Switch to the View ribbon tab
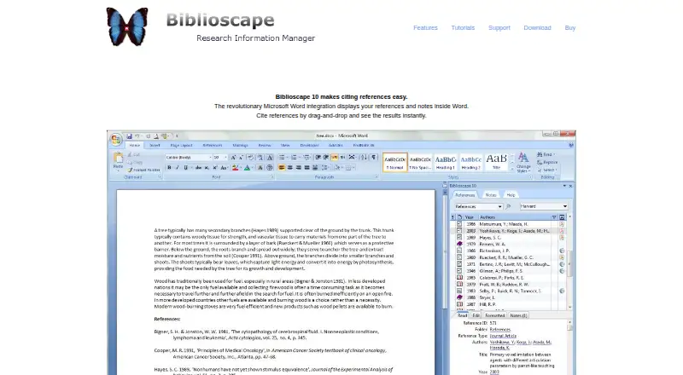 (x=285, y=145)
